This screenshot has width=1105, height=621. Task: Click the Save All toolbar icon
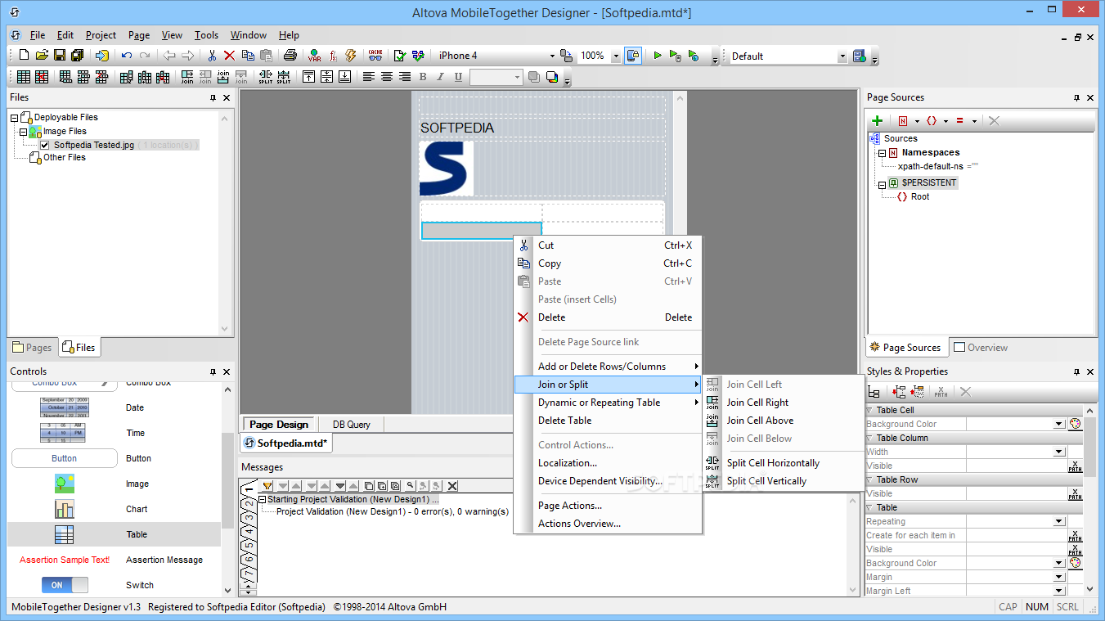(x=78, y=56)
